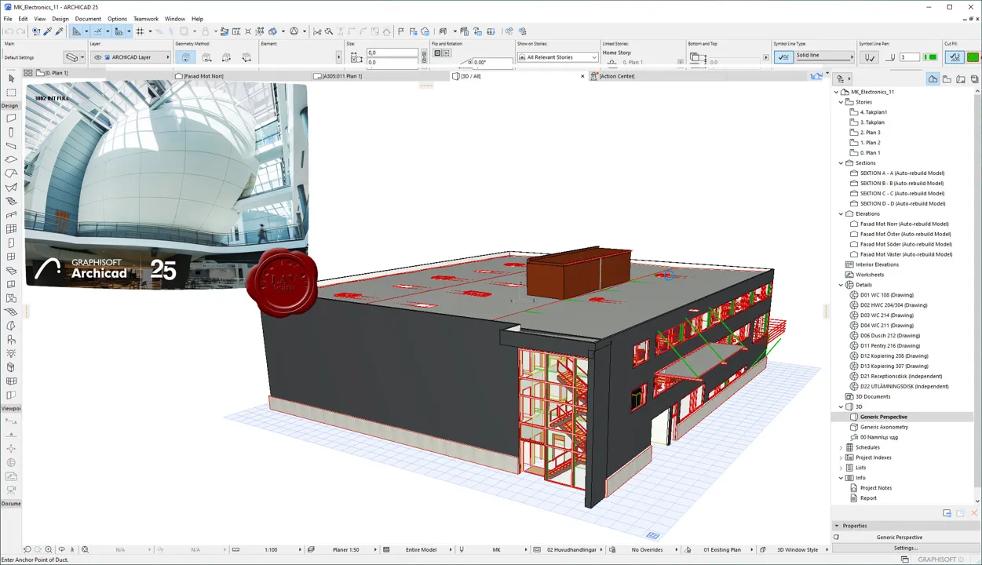Click the new viewpoint icon above Properties
982x565 pixels.
(x=947, y=513)
